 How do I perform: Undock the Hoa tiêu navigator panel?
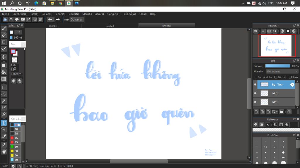point(294,26)
